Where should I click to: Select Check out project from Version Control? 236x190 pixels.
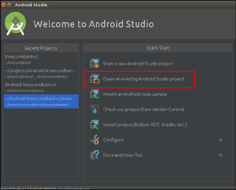[x=144, y=109]
